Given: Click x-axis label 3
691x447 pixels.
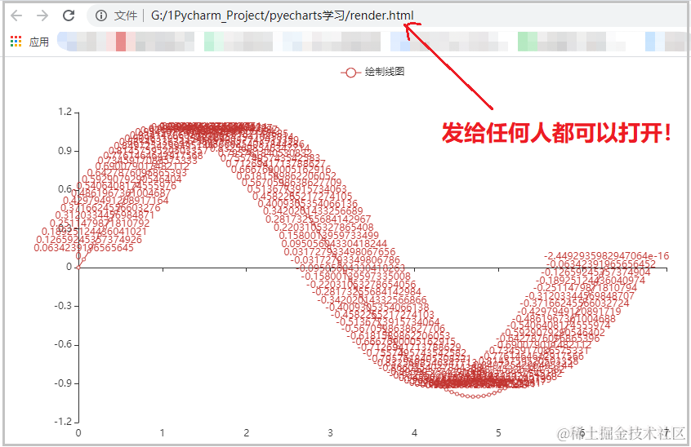Looking at the screenshot, I should [331, 433].
